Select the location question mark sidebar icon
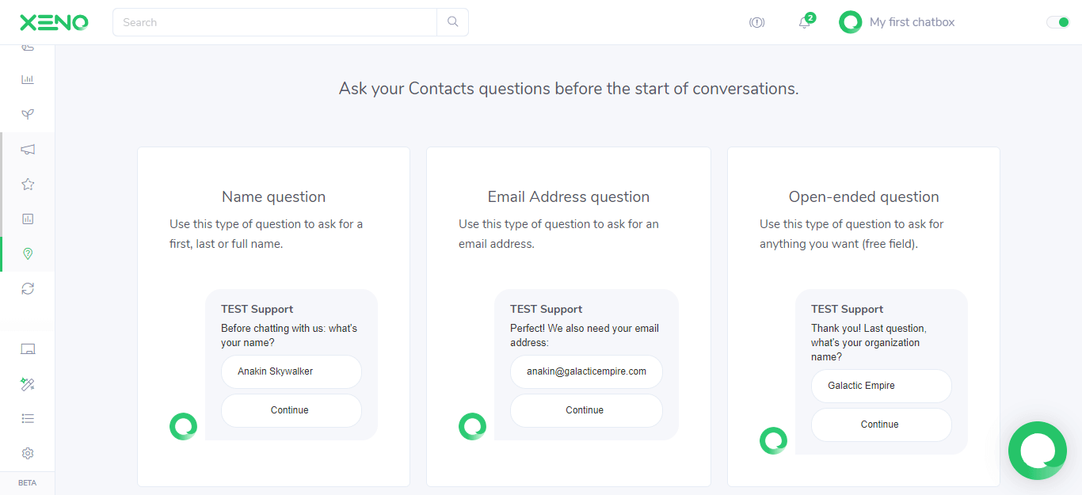The height and width of the screenshot is (495, 1082). pos(28,253)
